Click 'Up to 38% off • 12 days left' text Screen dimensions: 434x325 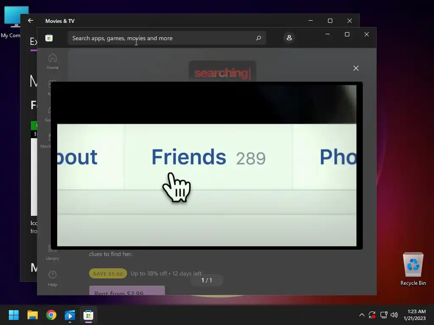click(166, 273)
